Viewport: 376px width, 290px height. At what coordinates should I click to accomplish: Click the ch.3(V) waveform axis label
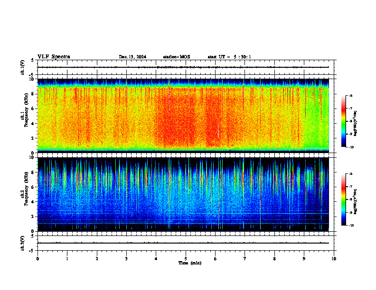pyautogui.click(x=23, y=244)
